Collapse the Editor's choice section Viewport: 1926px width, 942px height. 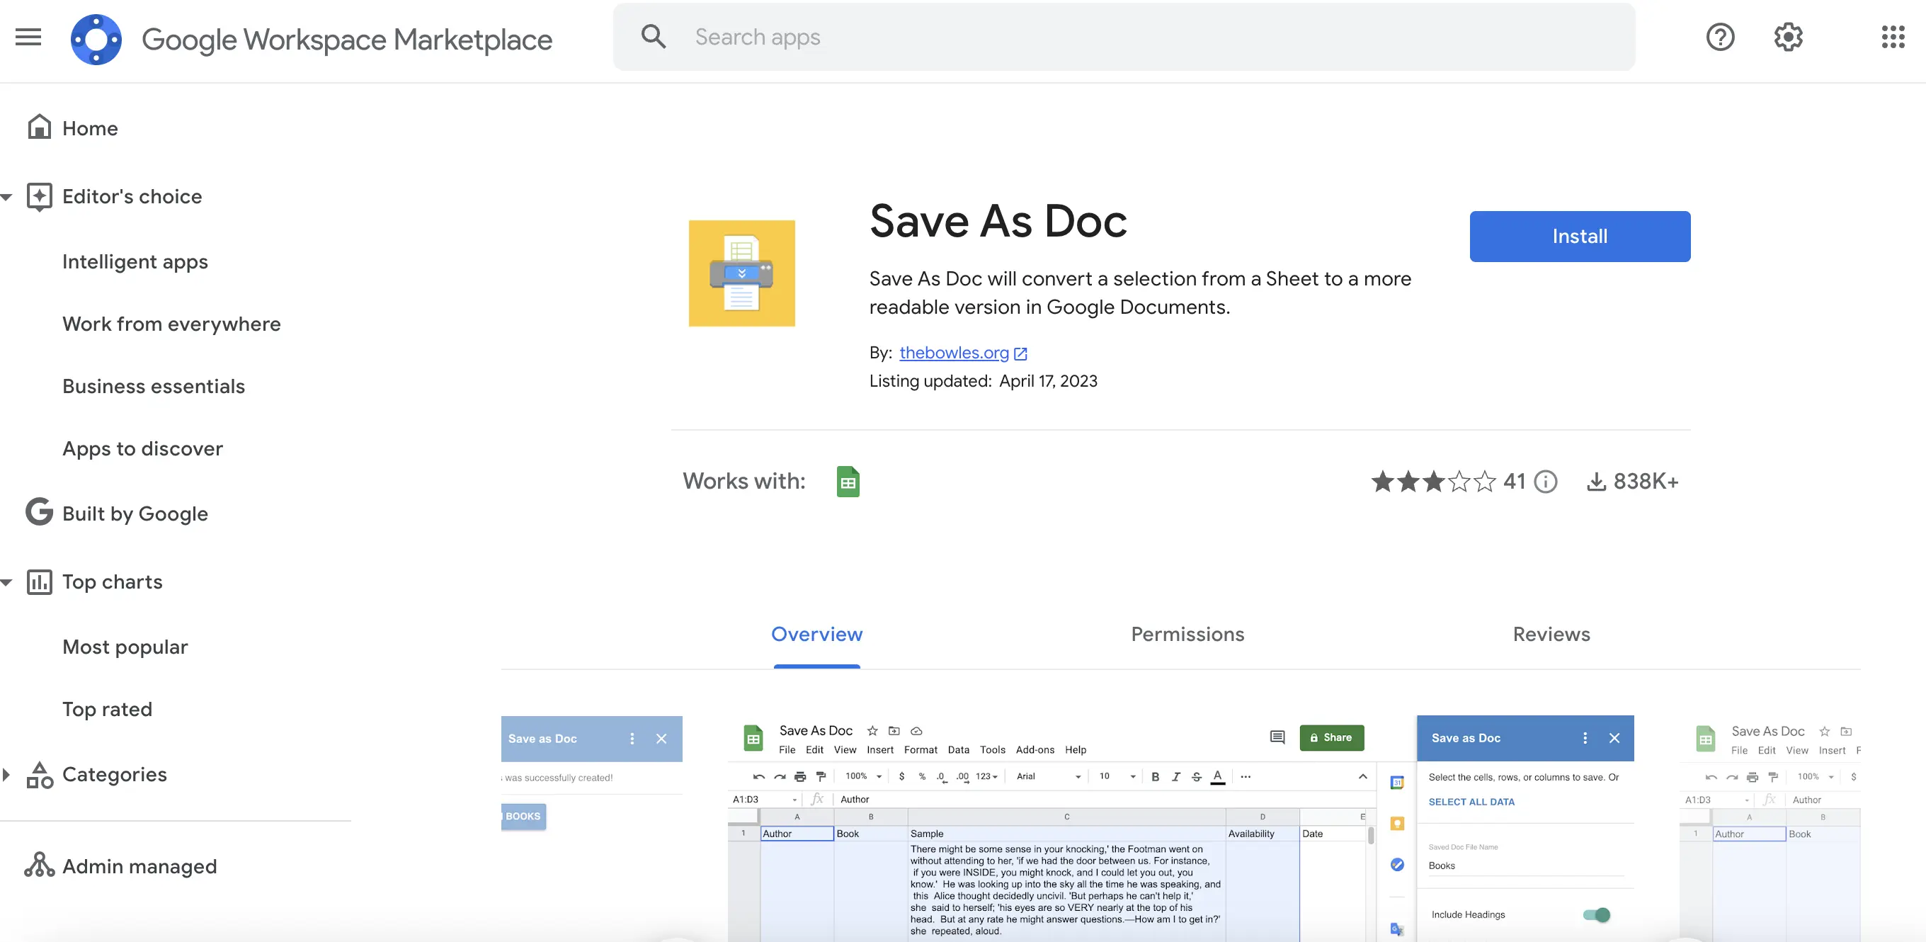tap(7, 197)
